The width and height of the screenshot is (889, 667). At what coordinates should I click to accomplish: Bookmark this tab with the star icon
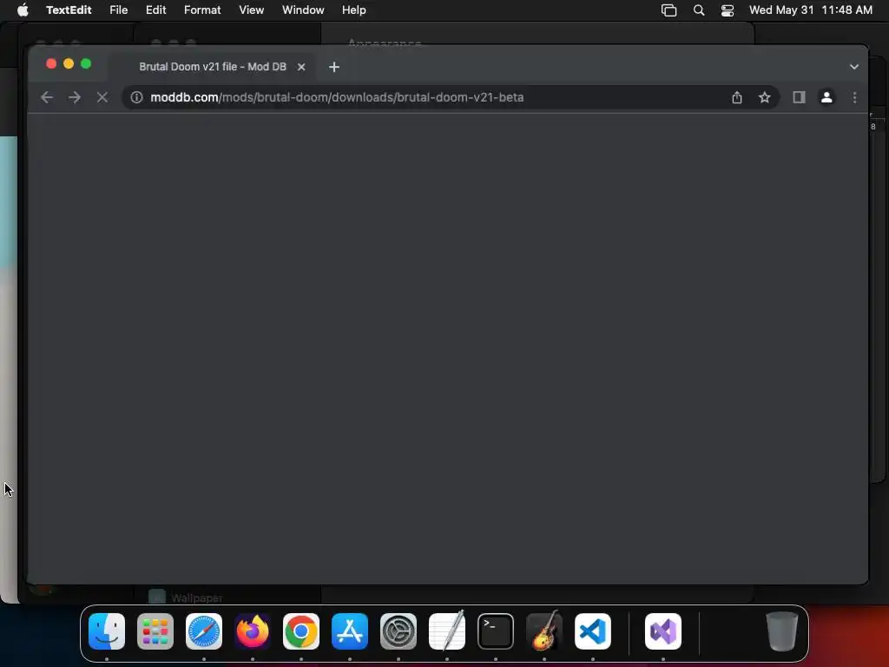(764, 97)
